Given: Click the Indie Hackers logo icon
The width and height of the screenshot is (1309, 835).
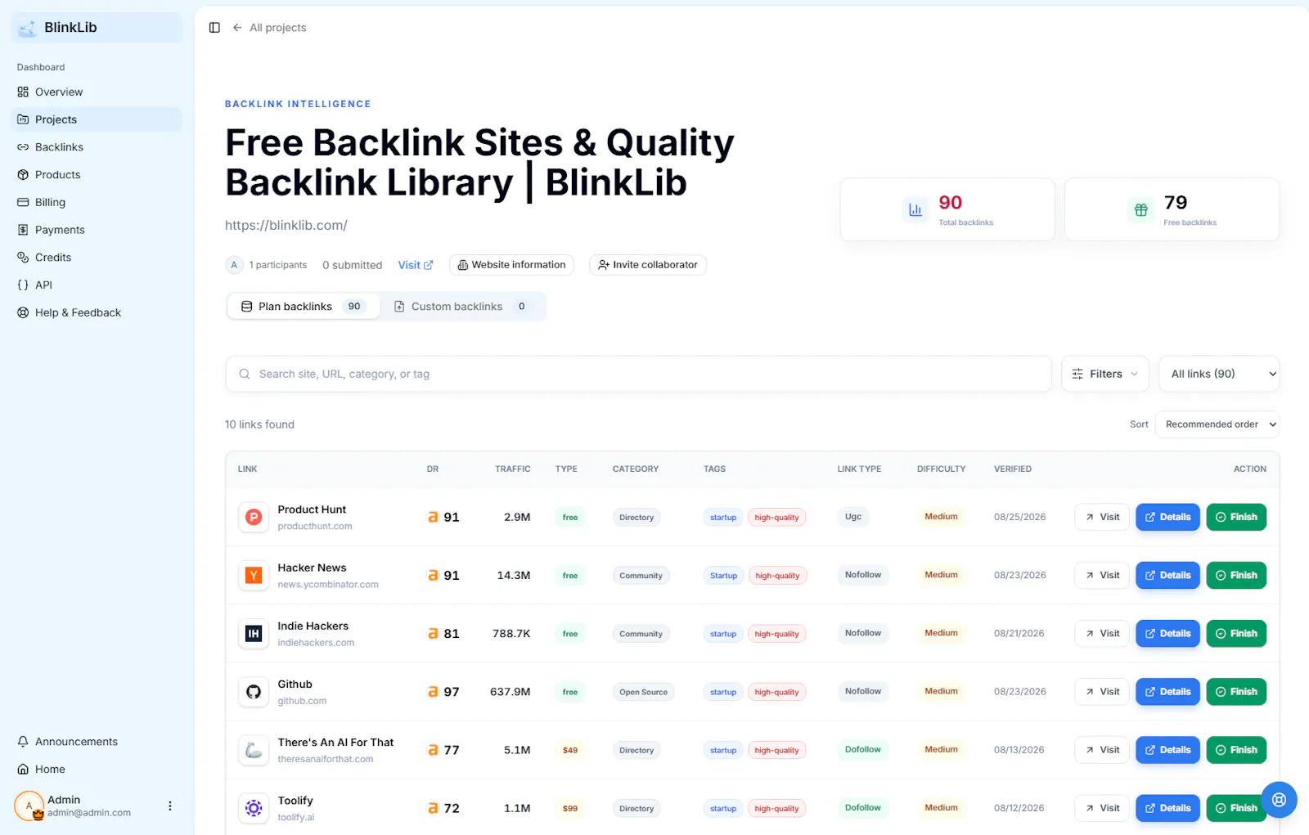Looking at the screenshot, I should tap(254, 634).
